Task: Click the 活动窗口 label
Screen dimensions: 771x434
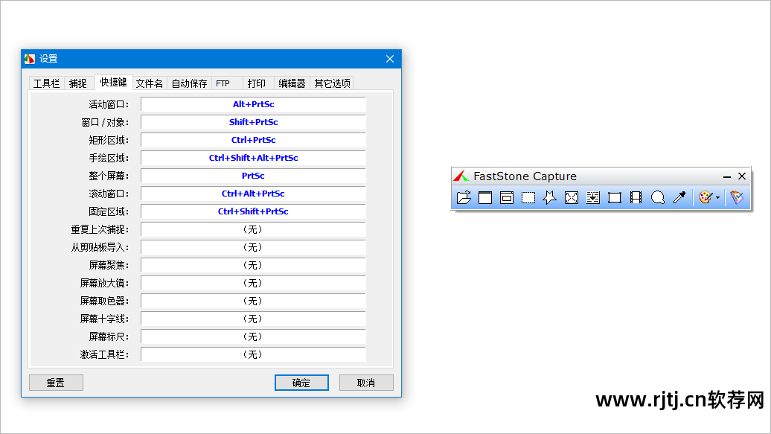Action: pyautogui.click(x=109, y=104)
